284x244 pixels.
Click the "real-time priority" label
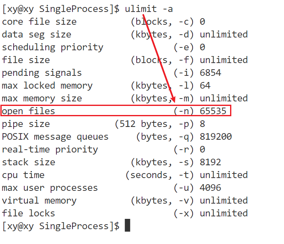[x=50, y=149]
